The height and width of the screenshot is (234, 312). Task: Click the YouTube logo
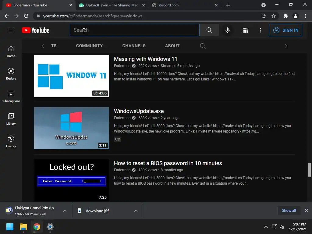36,30
